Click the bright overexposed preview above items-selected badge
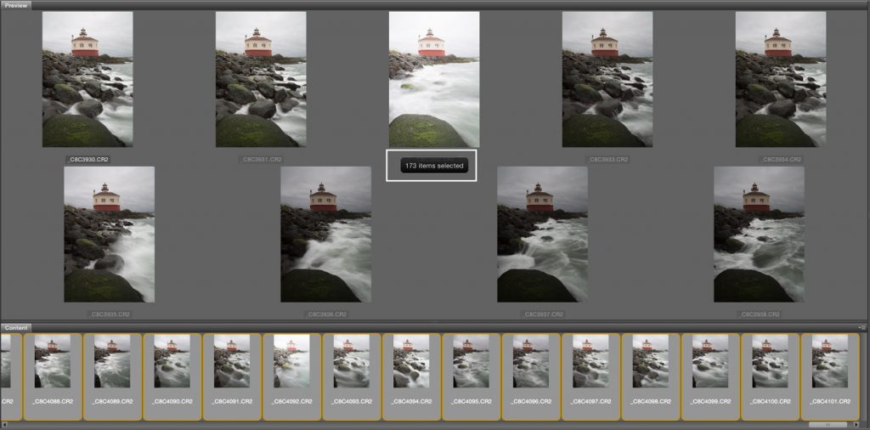The width and height of the screenshot is (870, 430). coord(434,79)
